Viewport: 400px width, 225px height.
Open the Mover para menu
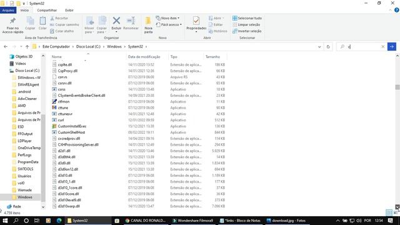[x=89, y=25]
